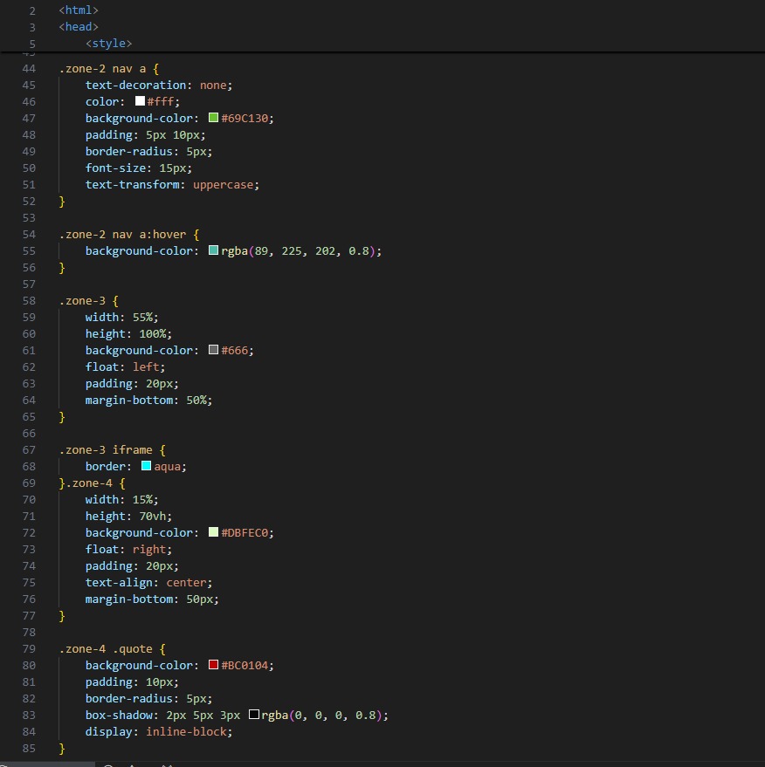Open the color picker for #69C130 swatch
765x767 pixels.
pos(213,118)
